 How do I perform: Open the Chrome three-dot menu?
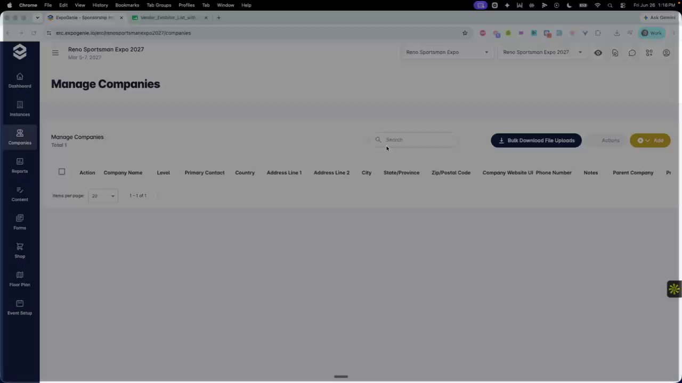pos(674,33)
